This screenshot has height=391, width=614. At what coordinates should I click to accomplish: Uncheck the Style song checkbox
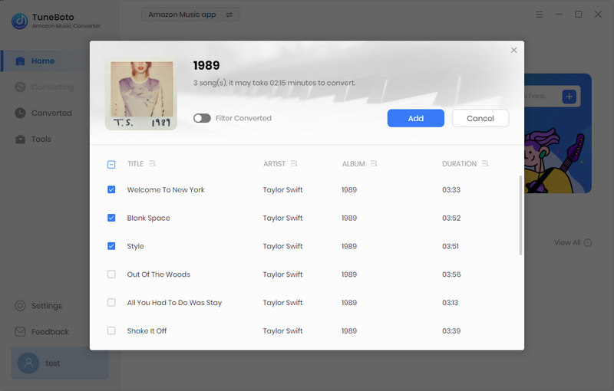pos(111,246)
